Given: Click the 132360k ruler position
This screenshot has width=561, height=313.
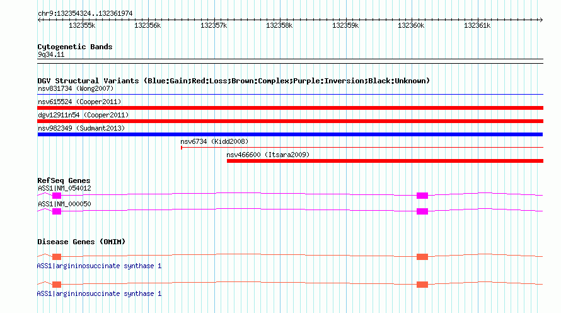Looking at the screenshot, I should (411, 26).
